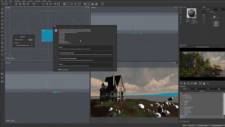Viewport: 225px width, 127px height.
Task: Open the Help menu
Action: tap(49, 1)
